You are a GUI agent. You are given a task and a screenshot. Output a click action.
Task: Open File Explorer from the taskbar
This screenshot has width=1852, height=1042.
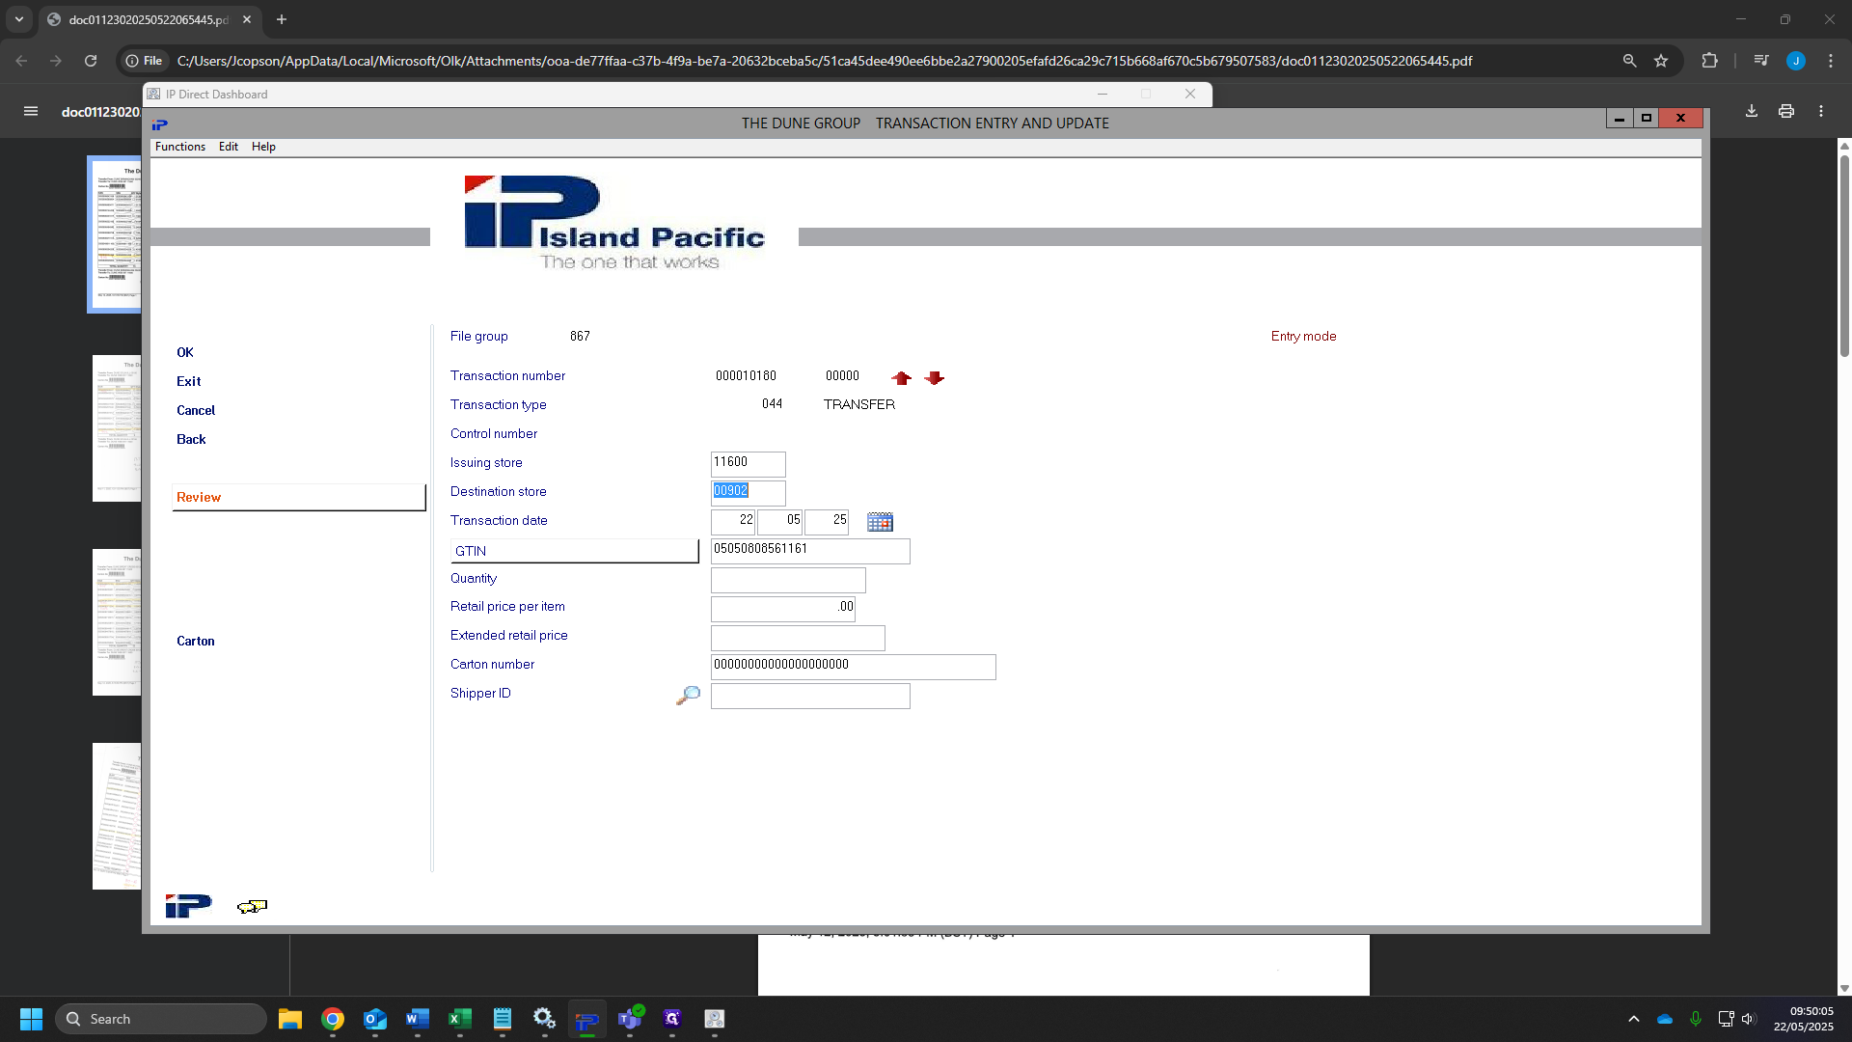tap(290, 1019)
